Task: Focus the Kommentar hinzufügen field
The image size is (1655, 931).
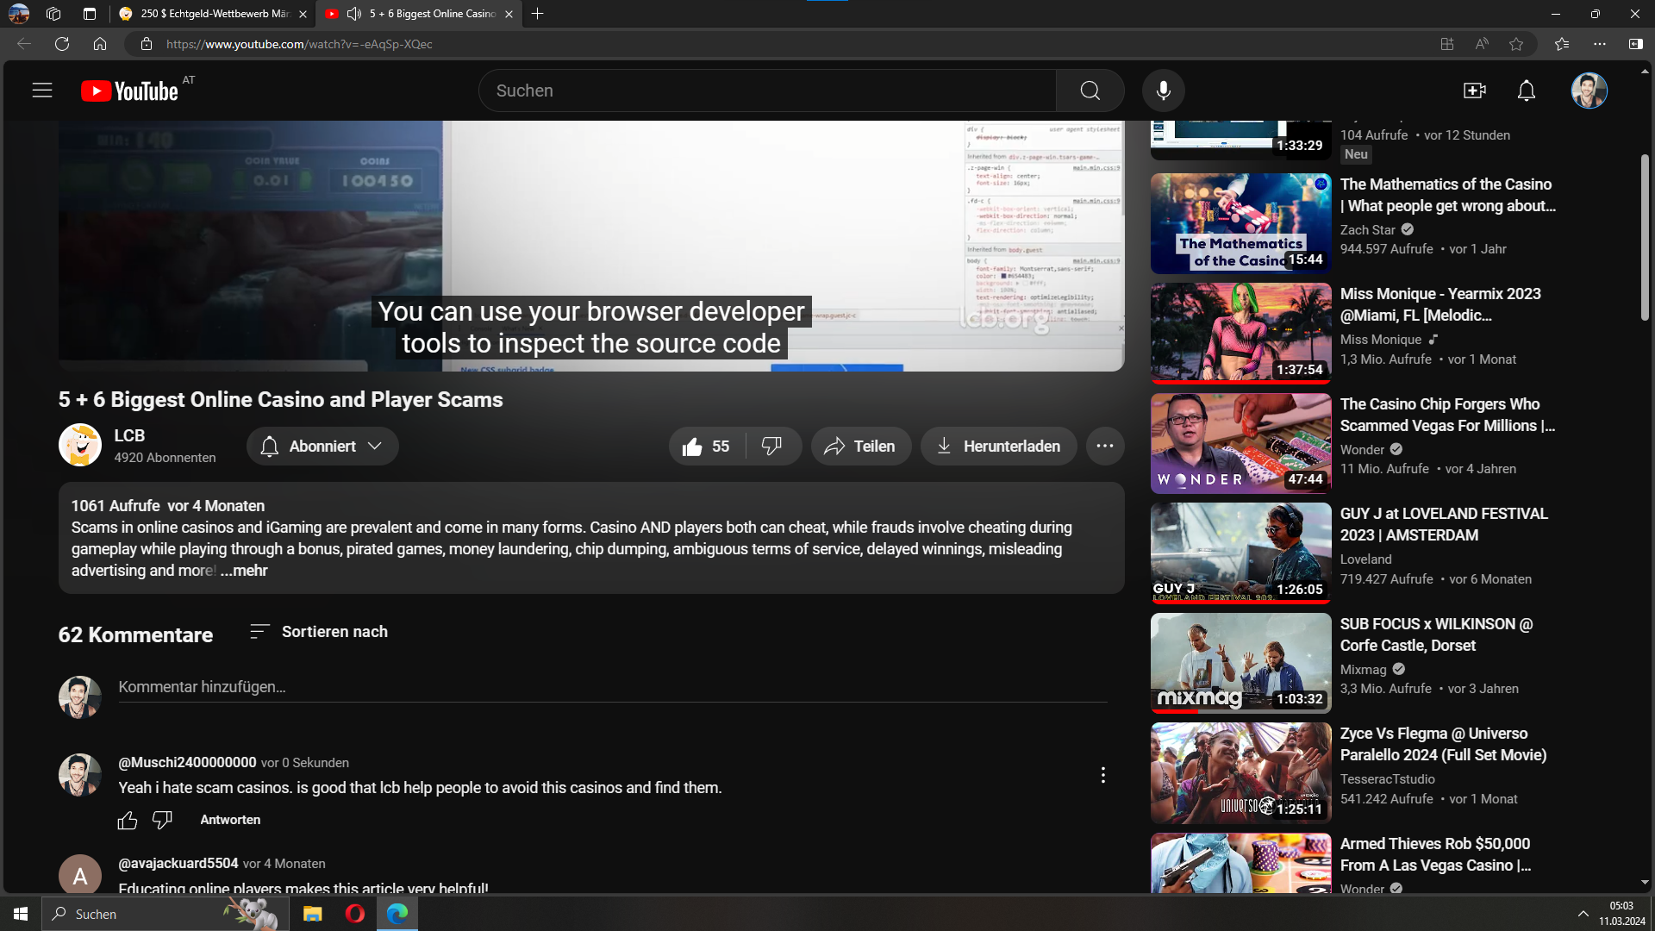Action: [613, 688]
